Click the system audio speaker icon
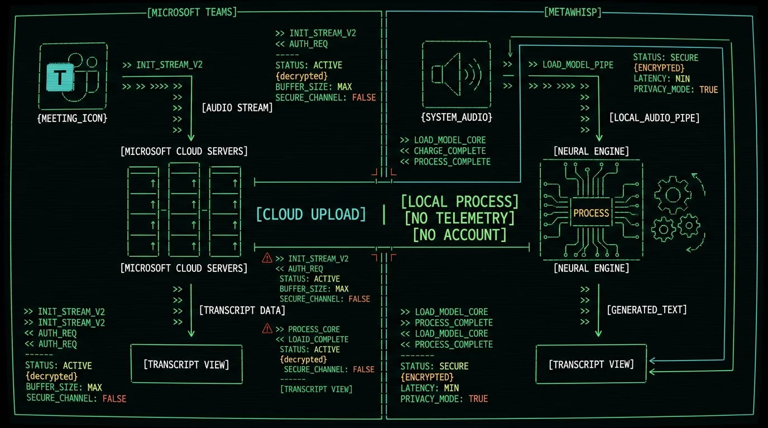Screen dimensions: 768x428 click(x=456, y=74)
